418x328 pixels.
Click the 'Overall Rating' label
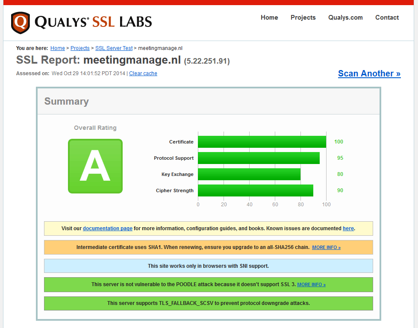click(x=95, y=128)
